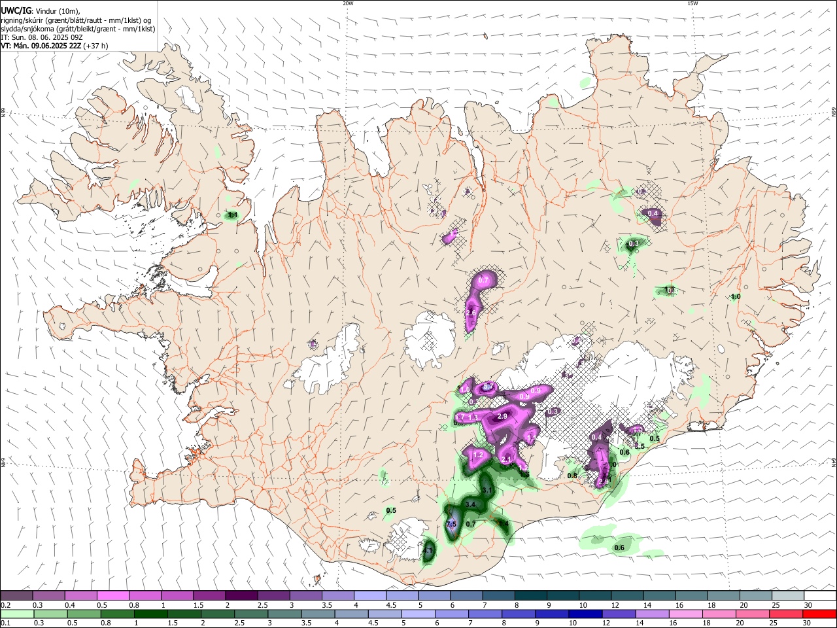The width and height of the screenshot is (837, 628).
Task: Click the 2.1 snowfall value on the map
Action: [x=506, y=460]
